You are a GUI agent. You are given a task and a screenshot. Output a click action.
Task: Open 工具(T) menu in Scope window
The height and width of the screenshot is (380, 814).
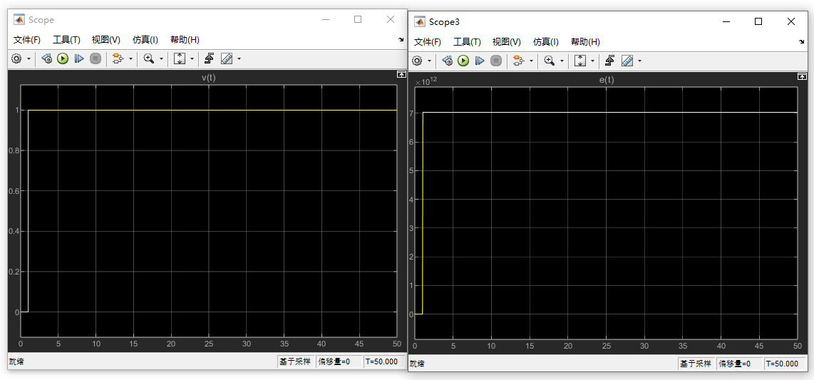(66, 40)
